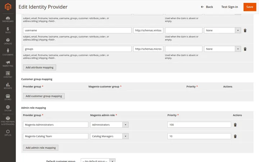Click Add admin role mapping button
This screenshot has height=162, width=259.
(41, 148)
